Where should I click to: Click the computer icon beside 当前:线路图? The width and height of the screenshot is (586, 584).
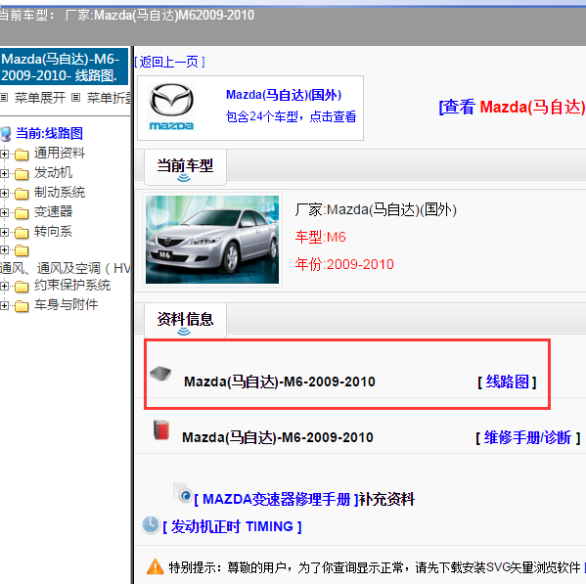(x=6, y=134)
